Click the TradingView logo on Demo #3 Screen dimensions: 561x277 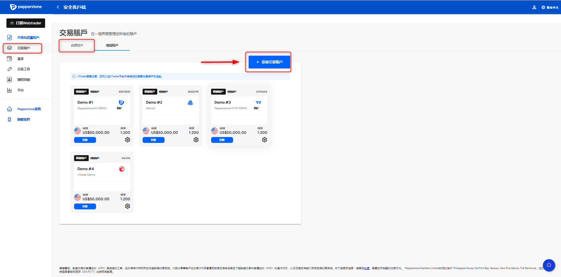pos(258,102)
